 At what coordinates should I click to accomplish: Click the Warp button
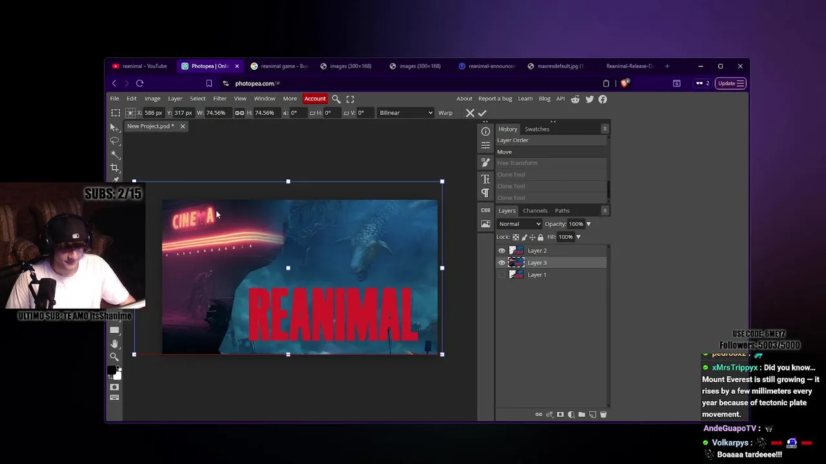click(x=445, y=113)
